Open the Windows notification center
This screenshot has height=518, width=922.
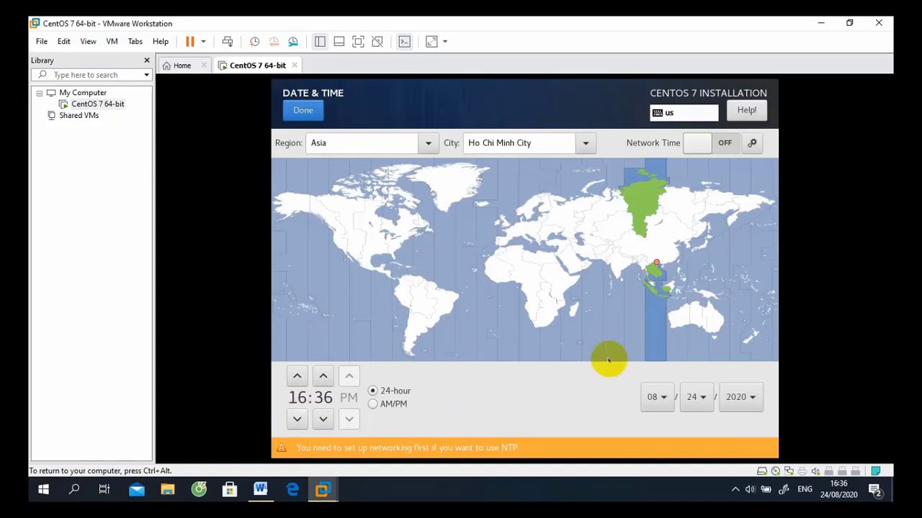(x=875, y=490)
